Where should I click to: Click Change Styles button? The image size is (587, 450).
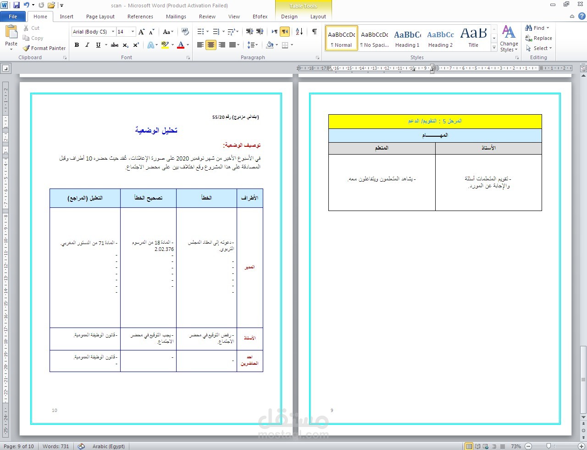tap(509, 39)
